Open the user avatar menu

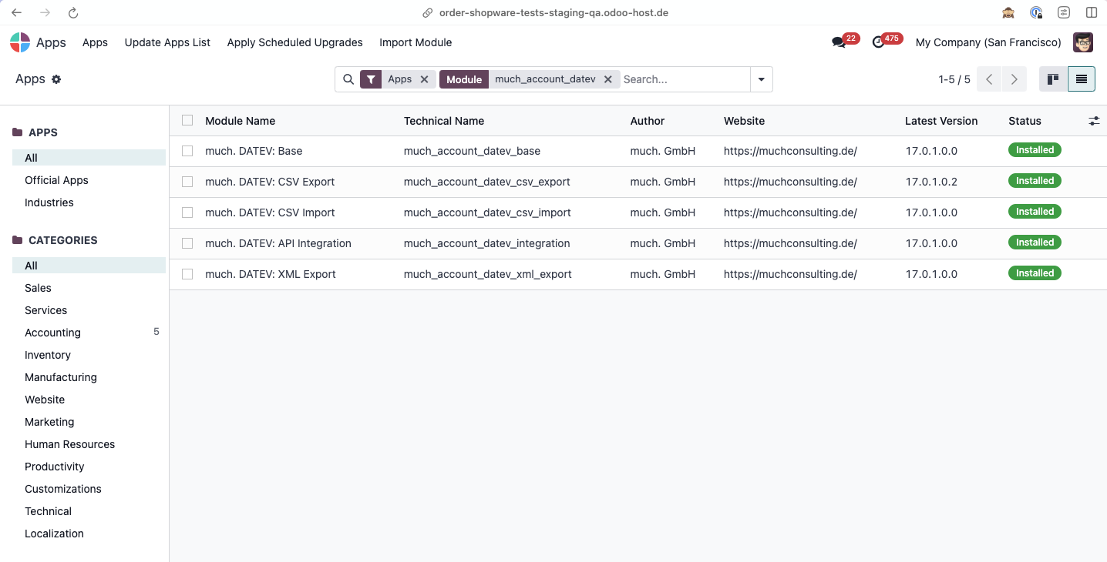pyautogui.click(x=1083, y=42)
